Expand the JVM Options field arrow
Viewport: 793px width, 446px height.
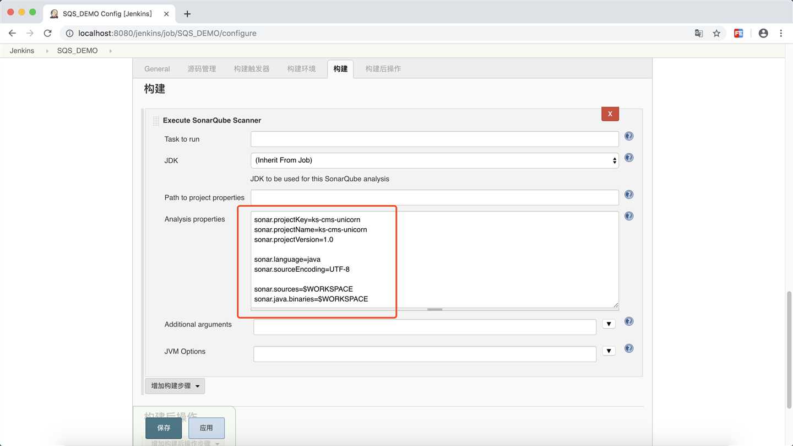(x=609, y=351)
